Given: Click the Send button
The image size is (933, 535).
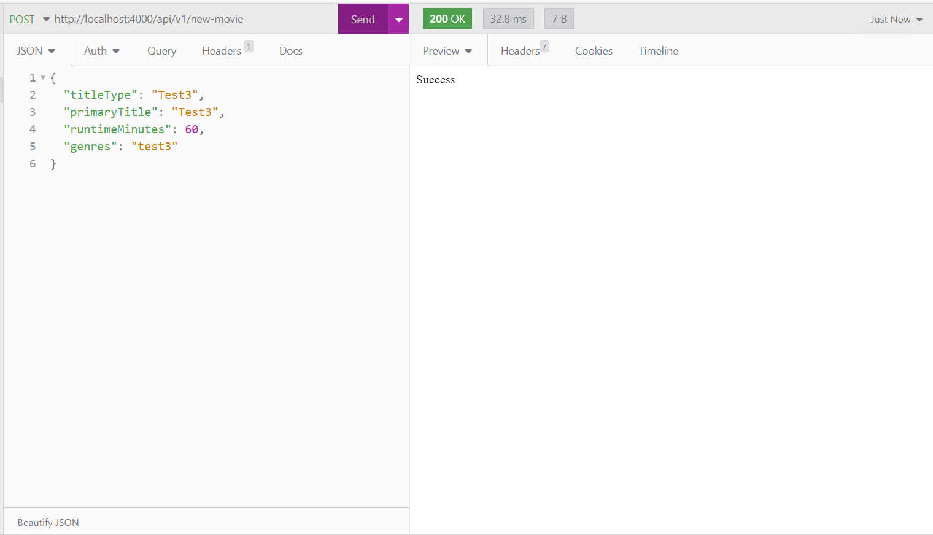Looking at the screenshot, I should pos(362,18).
